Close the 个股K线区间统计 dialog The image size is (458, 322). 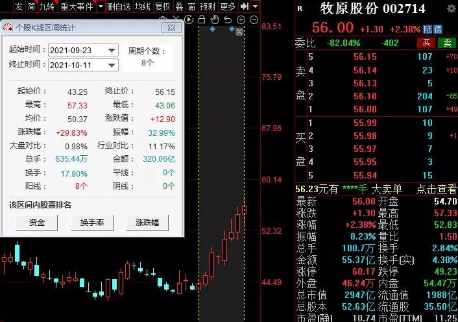[172, 28]
